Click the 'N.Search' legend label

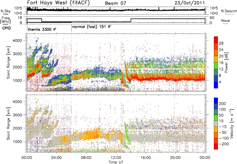(x=229, y=11)
